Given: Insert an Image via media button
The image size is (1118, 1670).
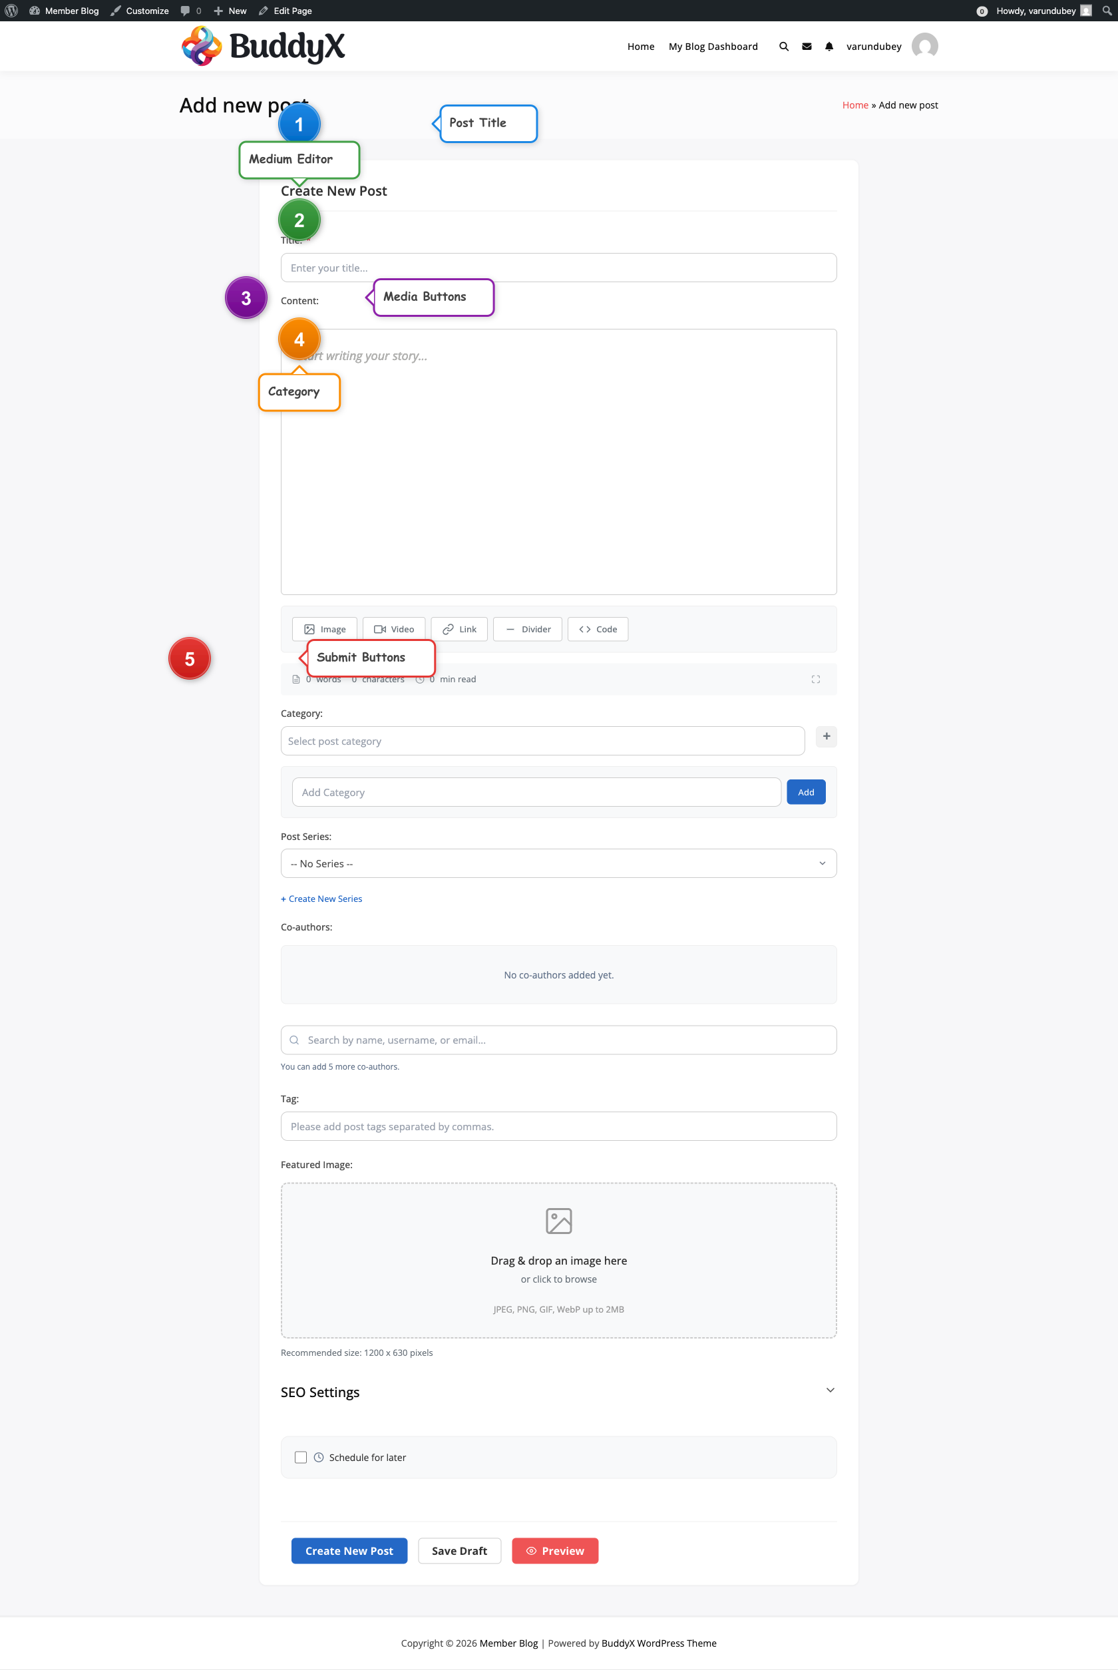Looking at the screenshot, I should tap(325, 629).
